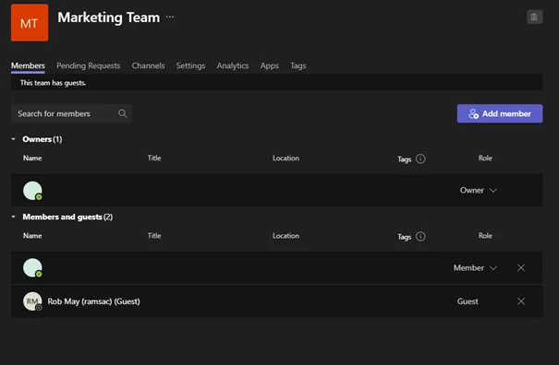
Task: Click the icon button in top-right corner
Action: (x=534, y=17)
